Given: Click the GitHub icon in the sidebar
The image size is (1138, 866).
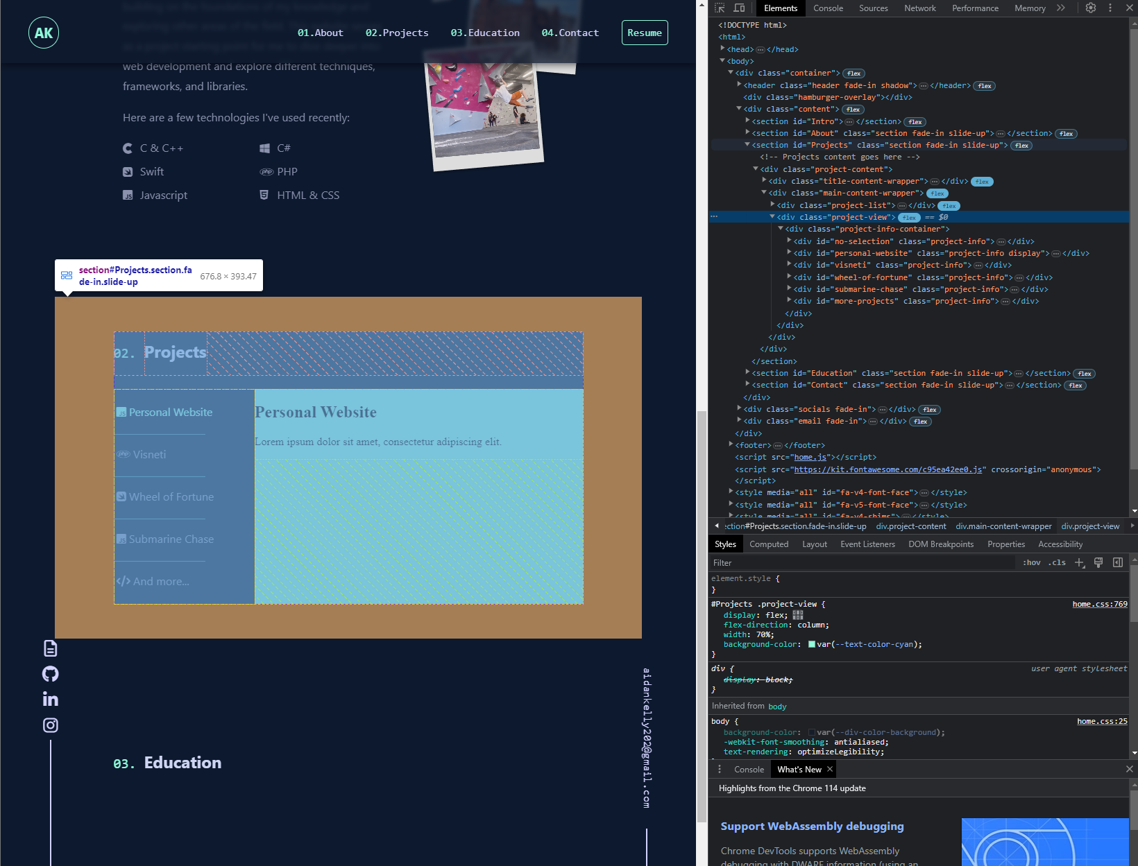Looking at the screenshot, I should point(51,674).
